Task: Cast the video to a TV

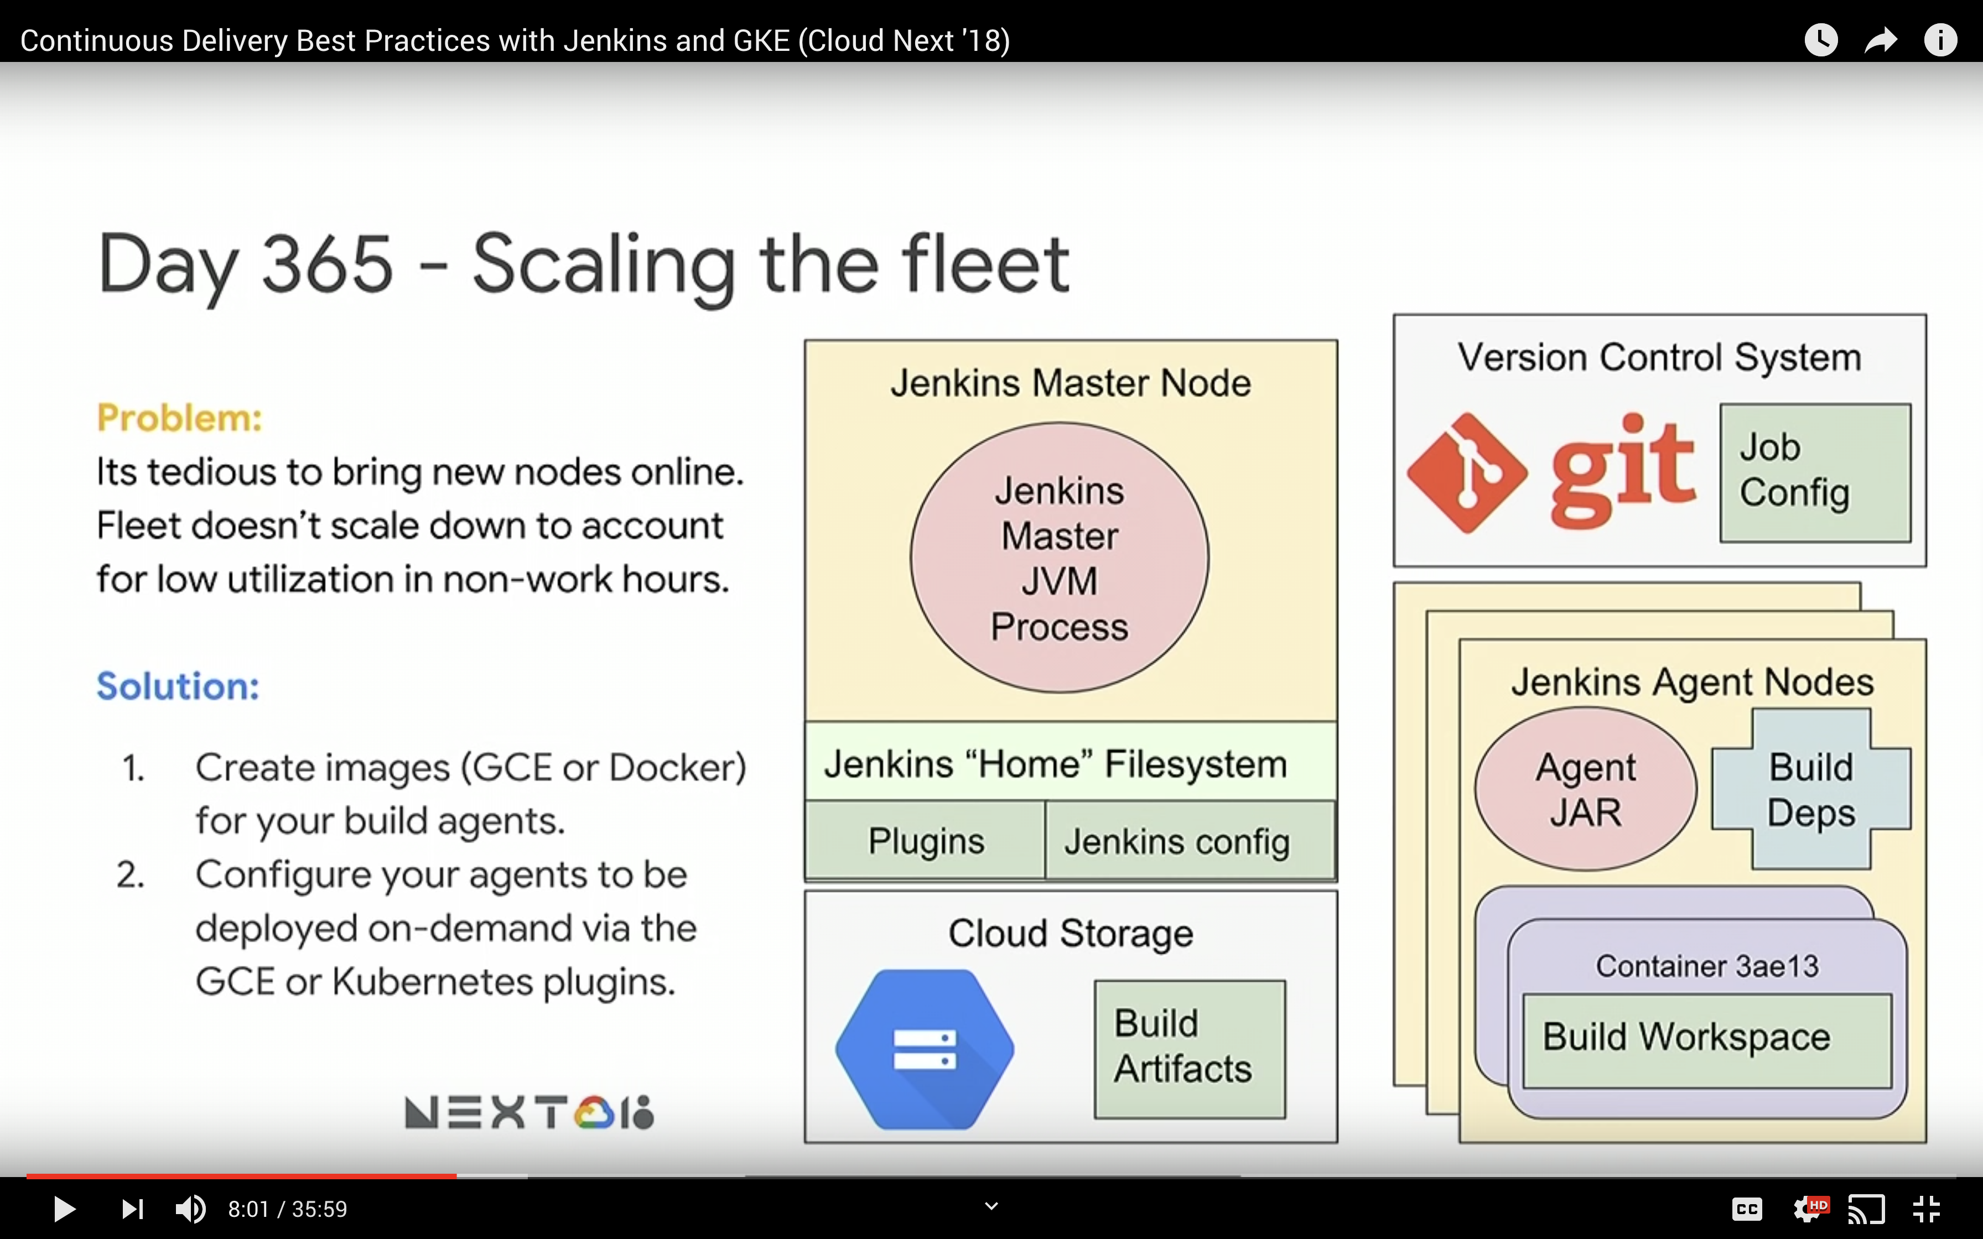Action: 1866,1209
